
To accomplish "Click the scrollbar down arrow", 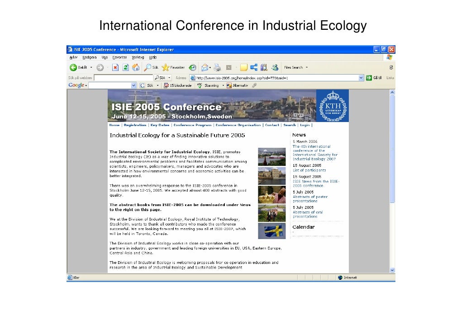I will [392, 270].
